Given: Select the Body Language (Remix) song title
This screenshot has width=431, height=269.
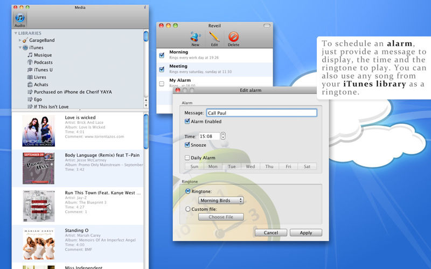Looking at the screenshot, I should click(102, 155).
